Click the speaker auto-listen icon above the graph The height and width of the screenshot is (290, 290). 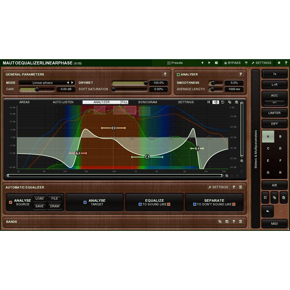[215, 102]
